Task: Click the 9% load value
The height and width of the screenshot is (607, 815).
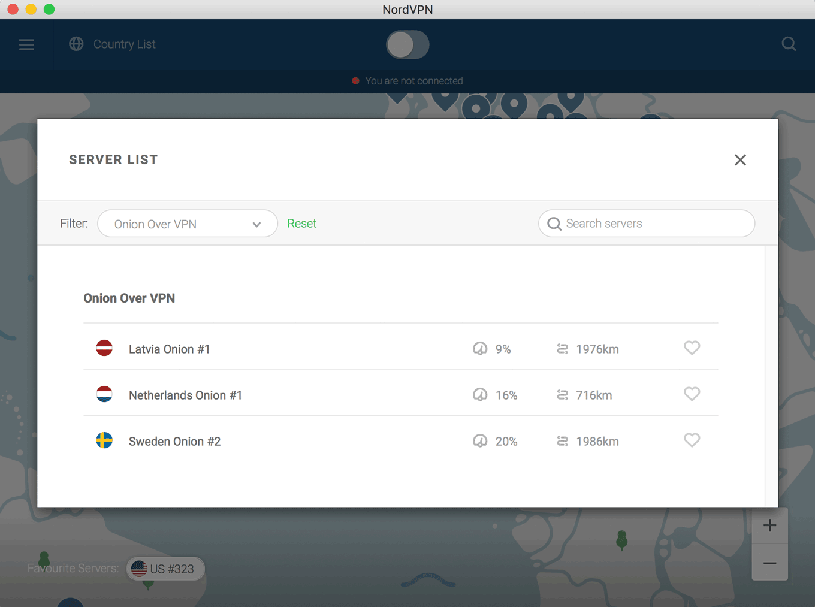Action: 503,349
